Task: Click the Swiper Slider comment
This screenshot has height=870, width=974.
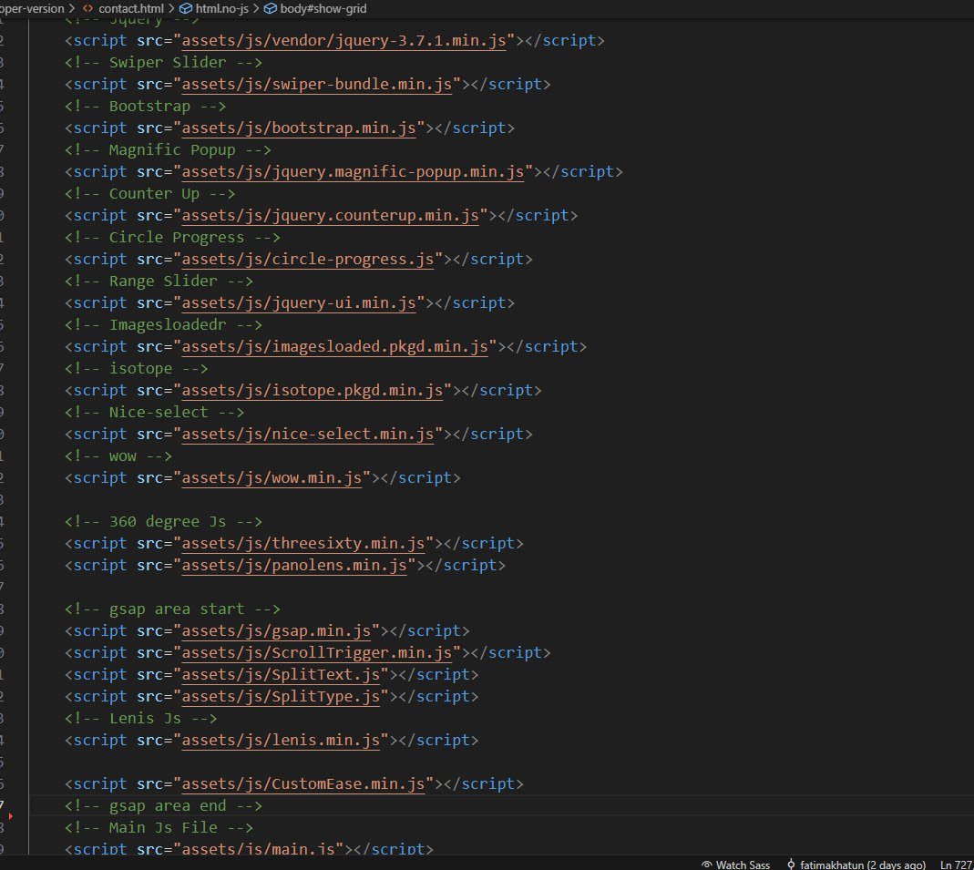Action: (x=163, y=63)
